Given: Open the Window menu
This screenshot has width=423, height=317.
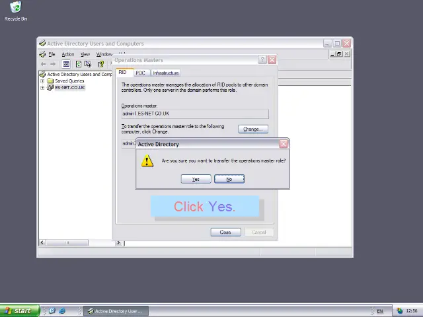Looking at the screenshot, I should 104,54.
